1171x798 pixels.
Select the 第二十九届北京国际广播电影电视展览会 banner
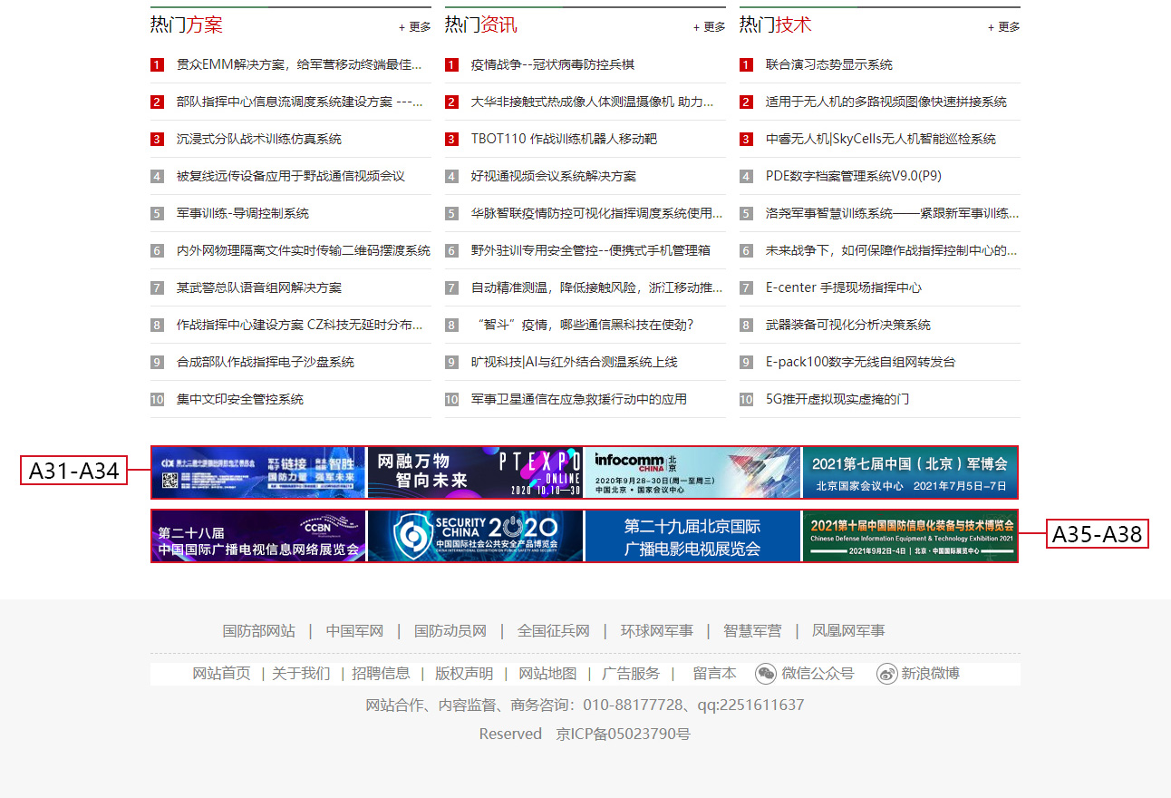click(692, 536)
